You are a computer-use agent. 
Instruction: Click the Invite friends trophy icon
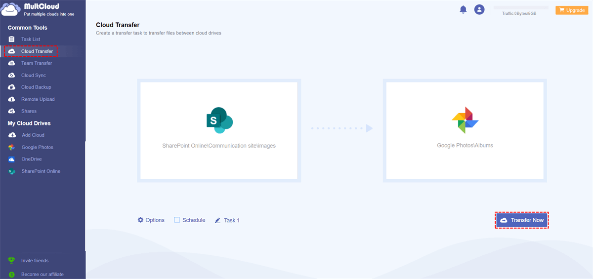tap(11, 260)
